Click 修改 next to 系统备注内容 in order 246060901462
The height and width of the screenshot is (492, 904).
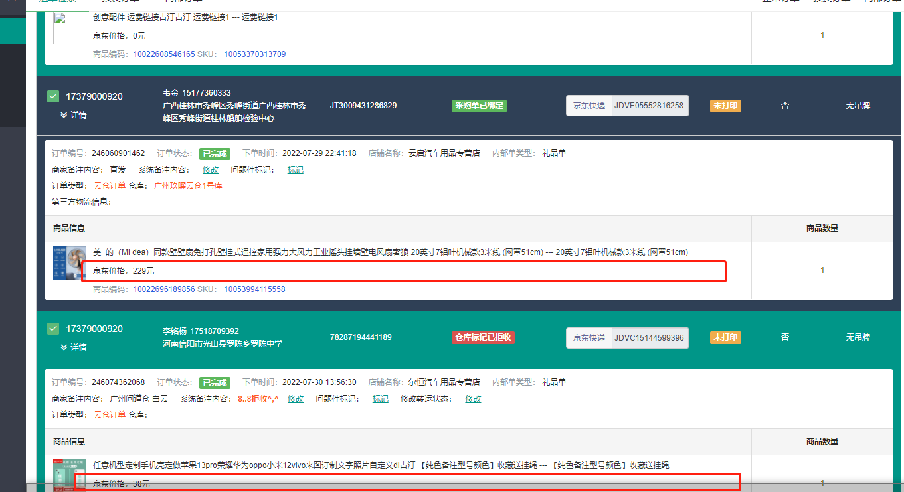click(211, 170)
